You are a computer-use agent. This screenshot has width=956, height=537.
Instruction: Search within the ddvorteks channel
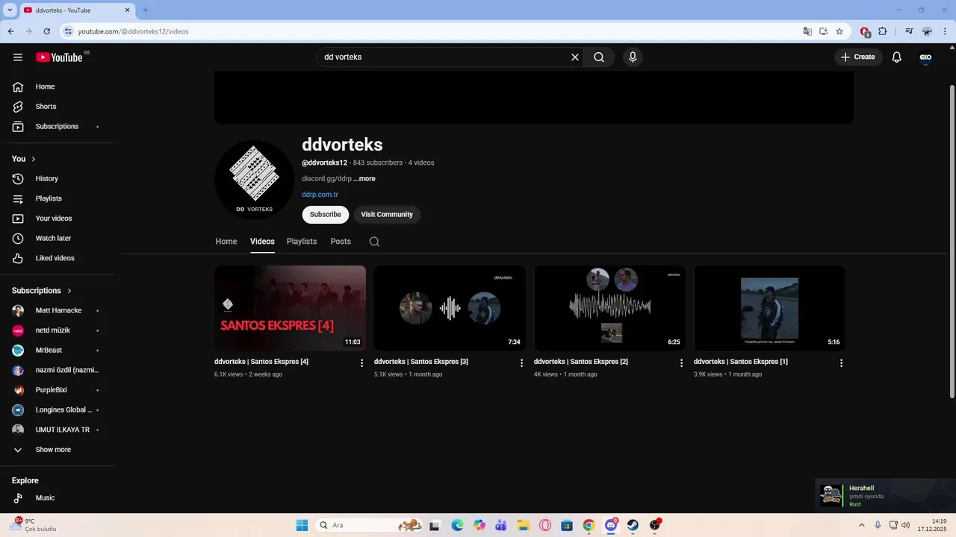(x=374, y=242)
